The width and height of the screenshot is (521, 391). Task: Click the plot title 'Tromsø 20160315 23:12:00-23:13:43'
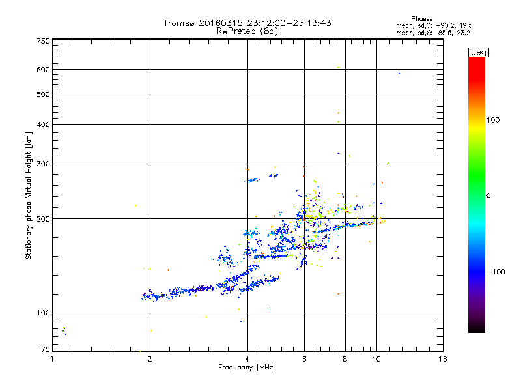pyautogui.click(x=247, y=23)
